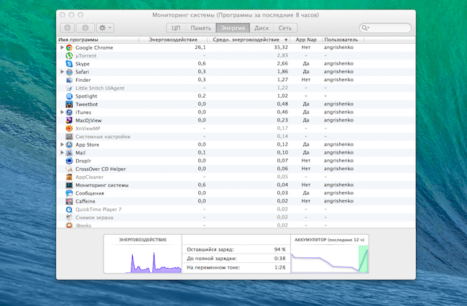Click the Tweetbot icon
The height and width of the screenshot is (306, 467).
pyautogui.click(x=69, y=104)
